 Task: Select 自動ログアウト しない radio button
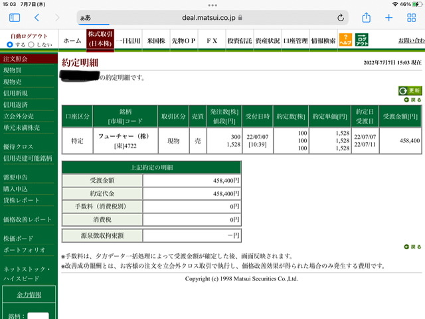pyautogui.click(x=31, y=45)
